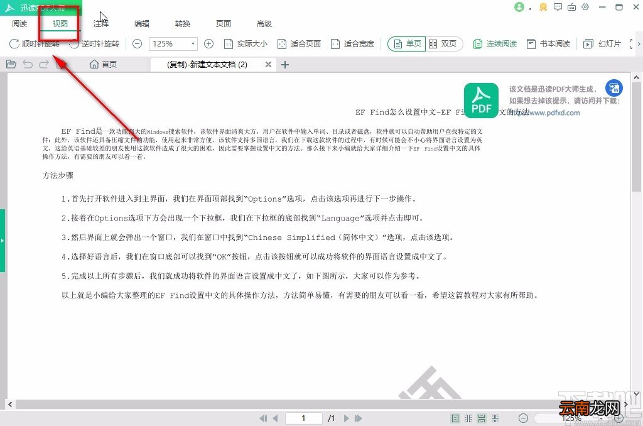The width and height of the screenshot is (643, 426).
Task: Go to the 页面 tab
Action: coord(224,24)
